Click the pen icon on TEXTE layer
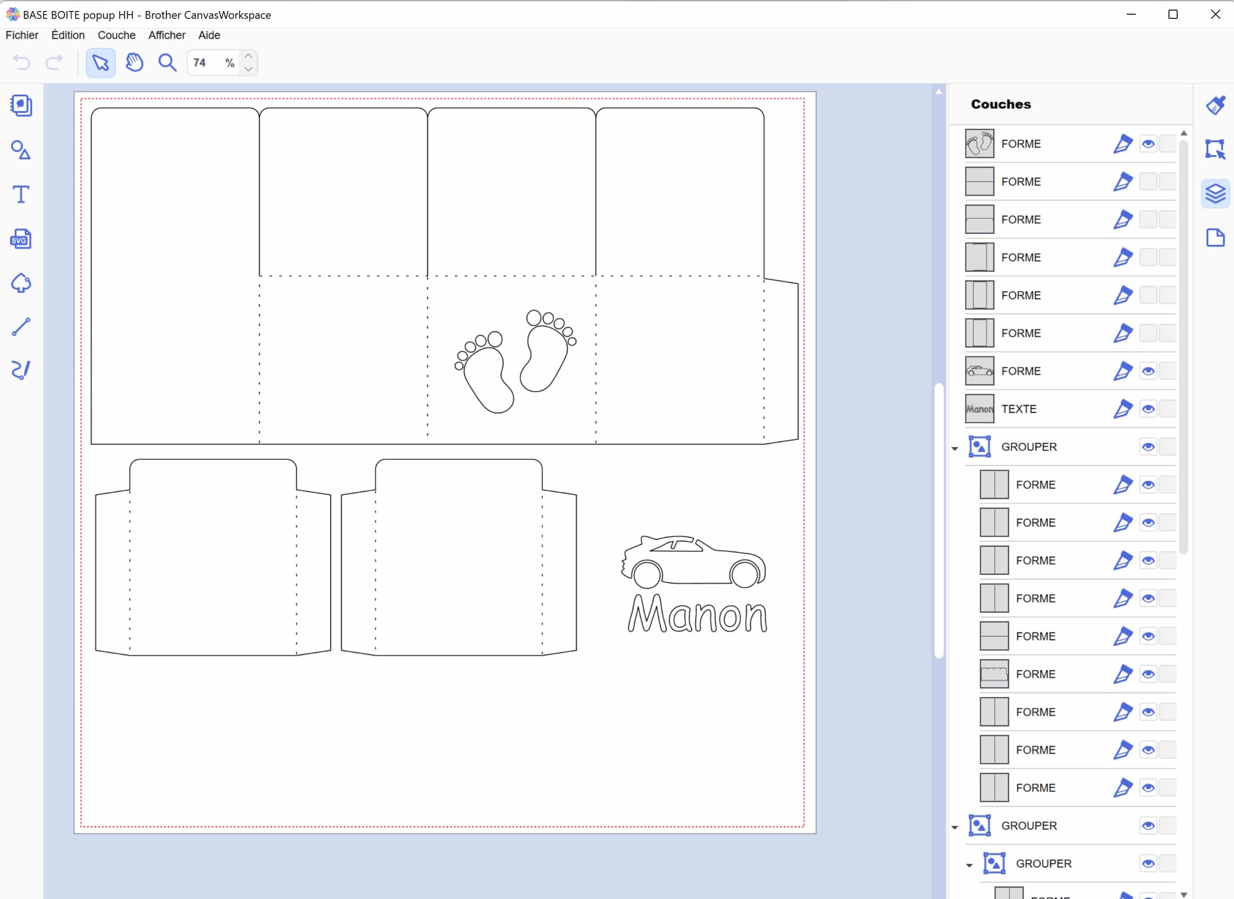 [x=1123, y=409]
